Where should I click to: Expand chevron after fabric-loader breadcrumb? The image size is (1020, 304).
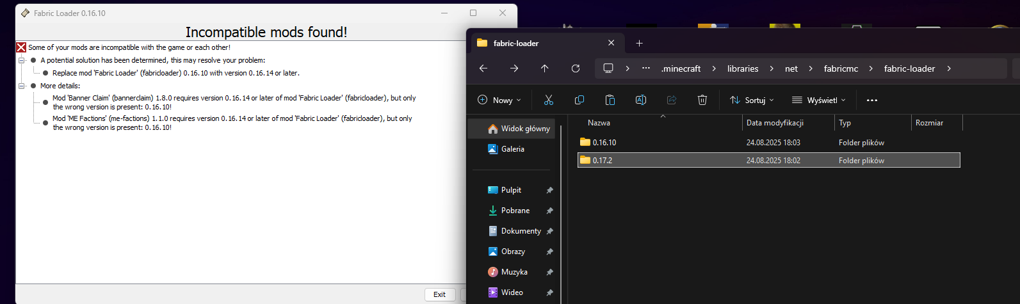[948, 68]
